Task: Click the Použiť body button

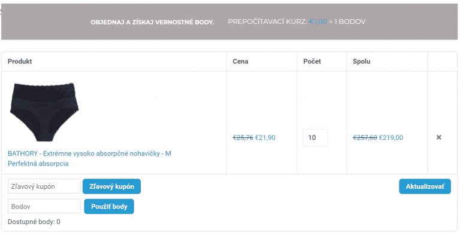Action: (x=109, y=207)
